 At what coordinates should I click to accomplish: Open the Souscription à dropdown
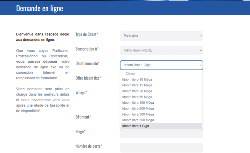click(161, 50)
